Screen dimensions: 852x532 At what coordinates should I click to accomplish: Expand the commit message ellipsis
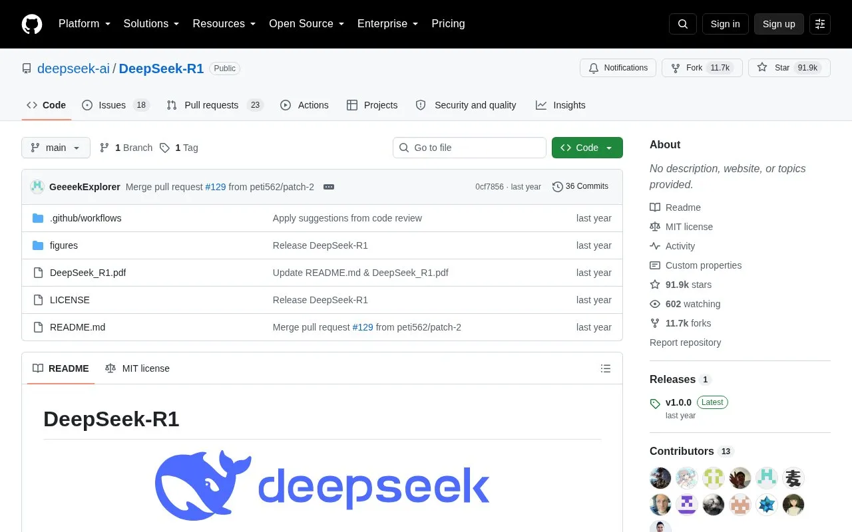click(329, 187)
